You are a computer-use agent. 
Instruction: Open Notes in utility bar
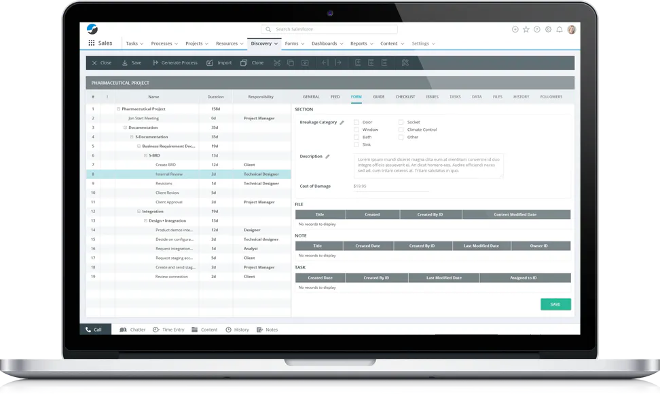coord(268,330)
